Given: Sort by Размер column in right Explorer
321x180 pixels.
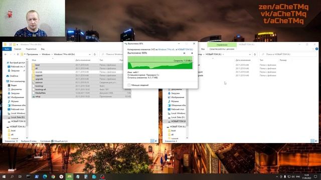Looking at the screenshot, I should coord(283,60).
